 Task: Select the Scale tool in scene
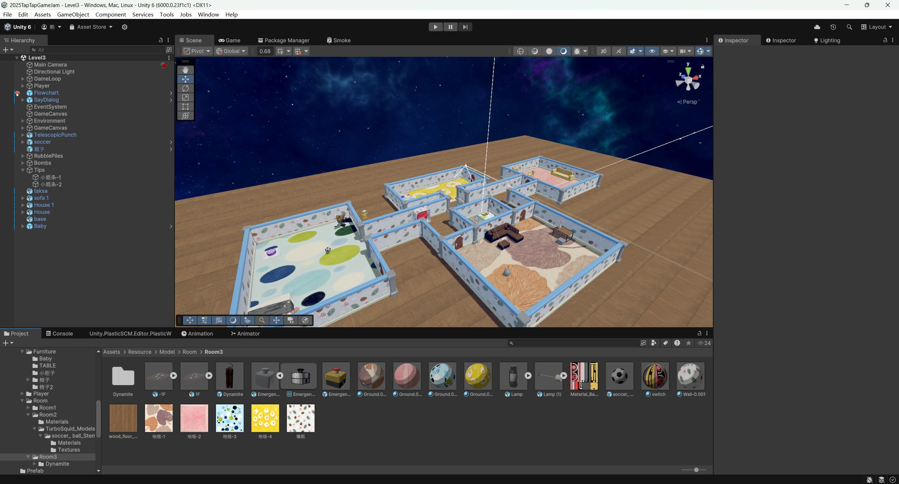coord(185,98)
